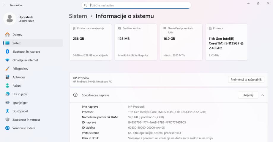Click the Pero in dotik label
273x142 pixels.
(90, 138)
